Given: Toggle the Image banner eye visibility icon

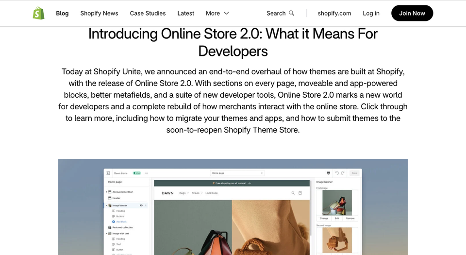Looking at the screenshot, I should pos(141,205).
